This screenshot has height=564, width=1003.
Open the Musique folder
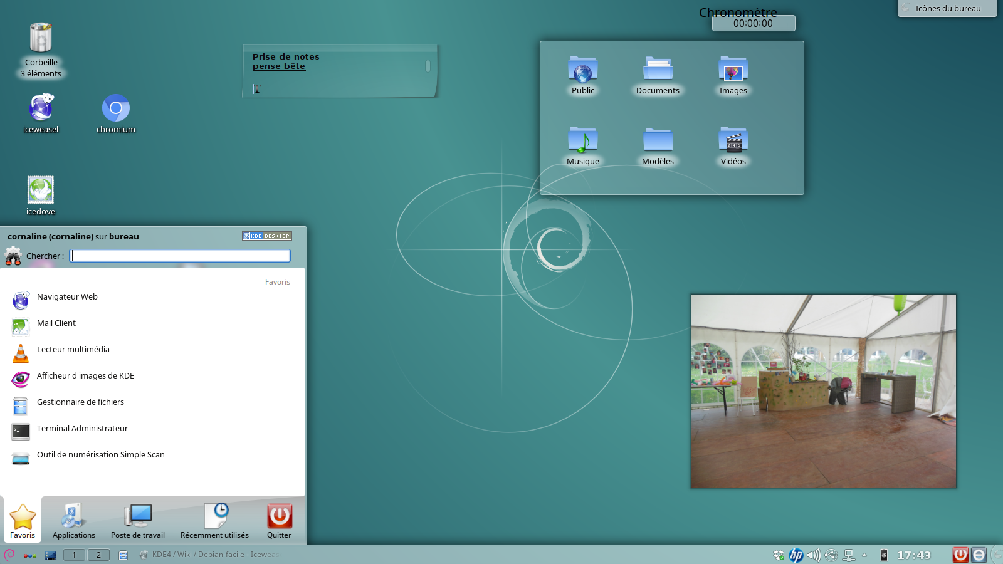pyautogui.click(x=583, y=142)
